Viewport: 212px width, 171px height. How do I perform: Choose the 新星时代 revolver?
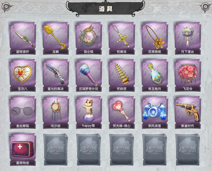click(x=188, y=113)
